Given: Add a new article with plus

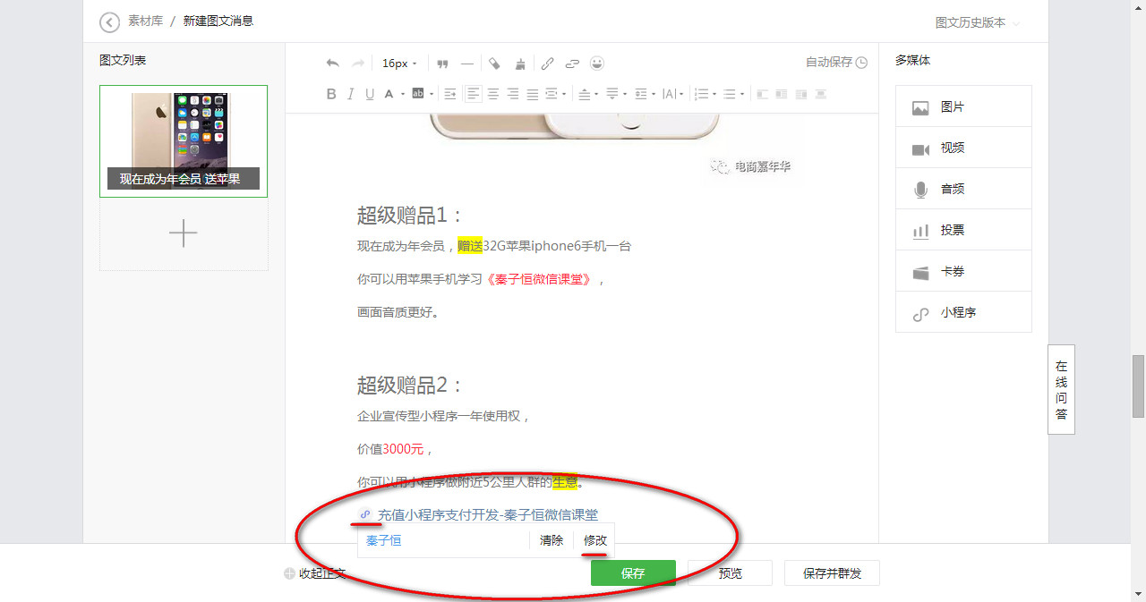Looking at the screenshot, I should [184, 233].
